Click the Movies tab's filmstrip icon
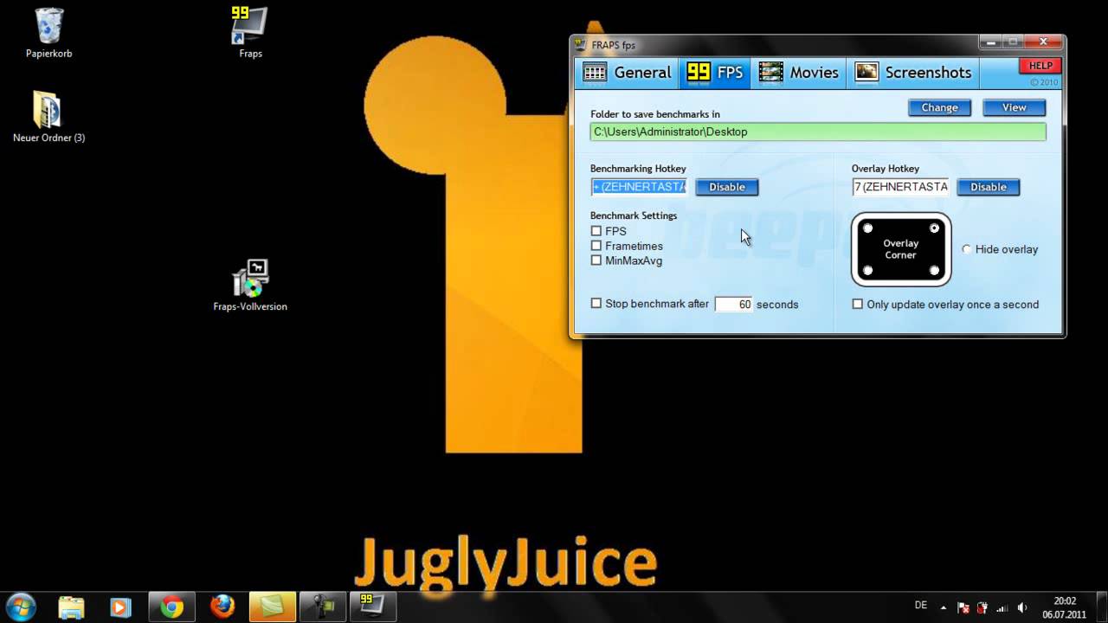The height and width of the screenshot is (623, 1108). point(770,72)
